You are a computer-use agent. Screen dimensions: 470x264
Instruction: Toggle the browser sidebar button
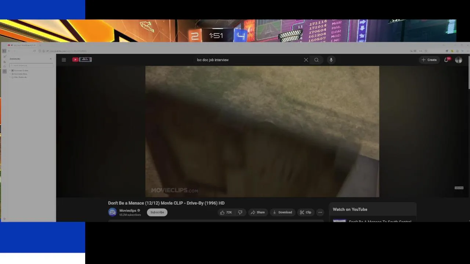pyautogui.click(x=4, y=51)
